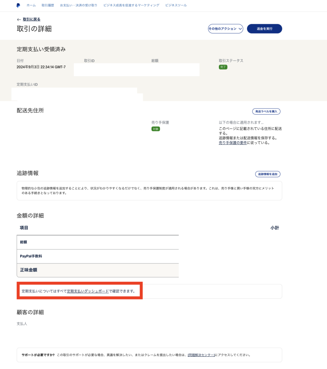The height and width of the screenshot is (369, 327).
Task: Click the 正味金額 row in the table
Action: 98,270
